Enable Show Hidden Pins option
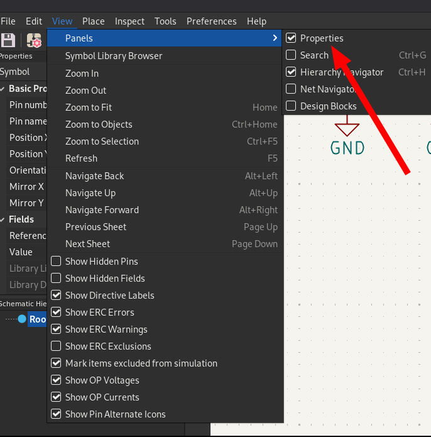The image size is (431, 437). pos(56,262)
